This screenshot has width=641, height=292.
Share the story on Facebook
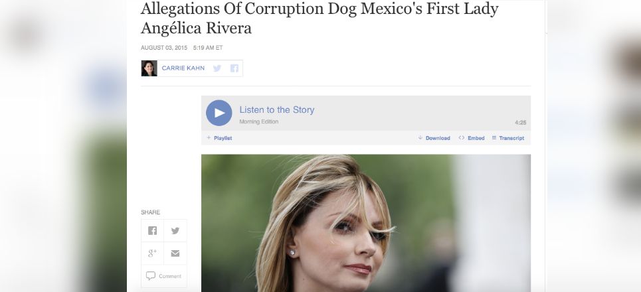click(x=153, y=230)
